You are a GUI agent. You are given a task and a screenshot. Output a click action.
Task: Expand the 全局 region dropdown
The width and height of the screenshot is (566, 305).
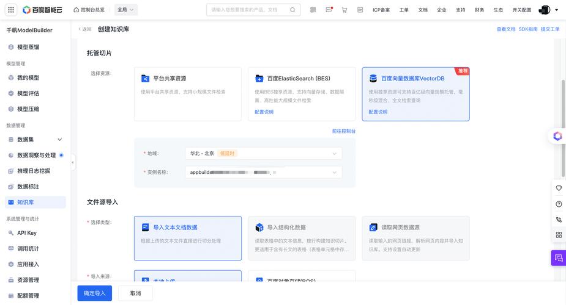click(x=125, y=10)
